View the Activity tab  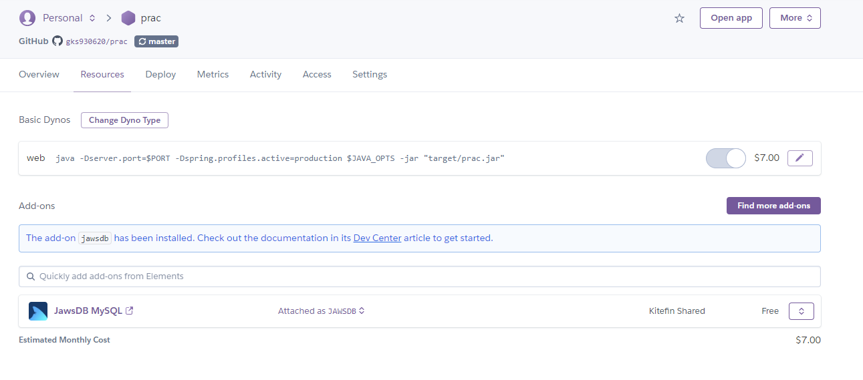pos(265,75)
